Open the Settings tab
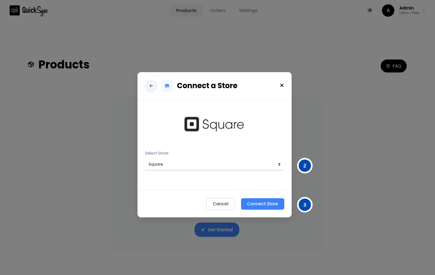435x275 pixels. tap(248, 10)
